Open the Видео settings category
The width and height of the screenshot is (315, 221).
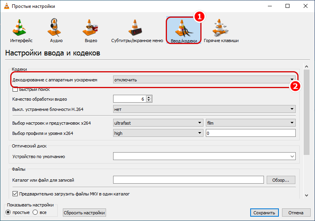coord(91,31)
